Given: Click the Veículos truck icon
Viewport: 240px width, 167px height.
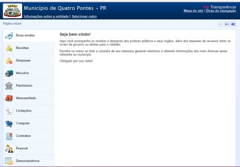Looking at the screenshot, I should (9, 73).
